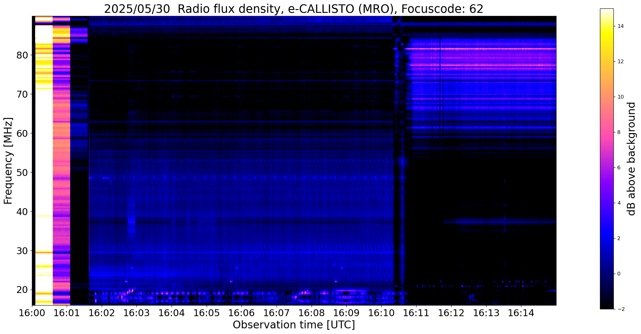This screenshot has height=334, width=641.
Task: Click the 16:09 time tick label
Action: point(346,313)
